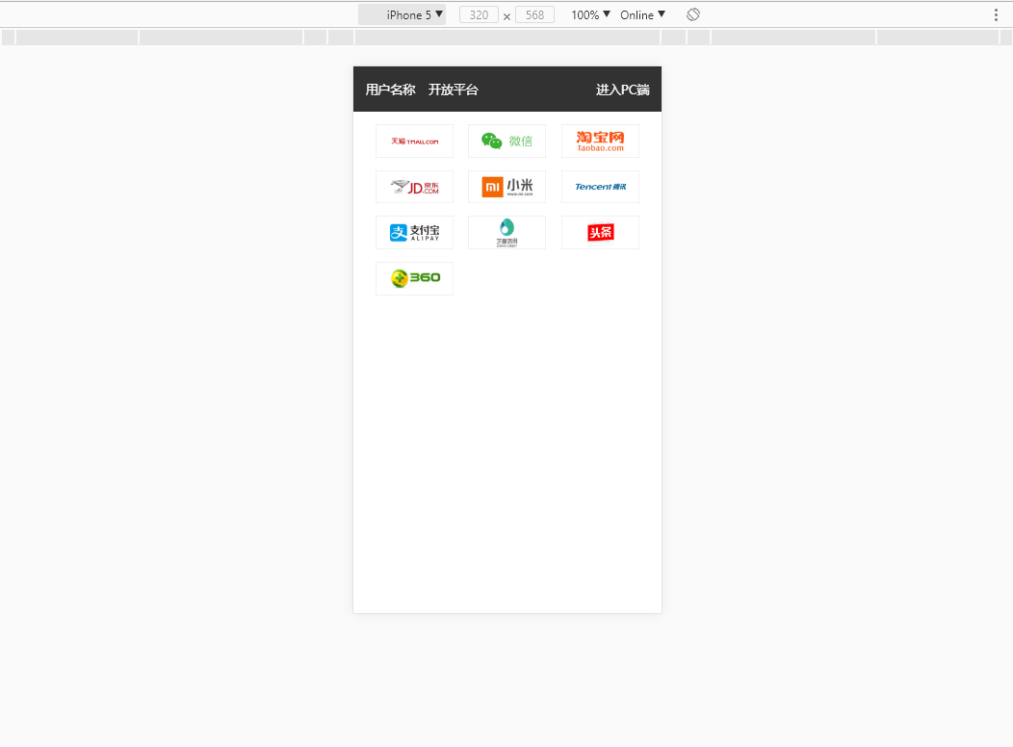Expand the 100% zoom dropdown
Image resolution: width=1013 pixels, height=747 pixels.
coord(590,14)
